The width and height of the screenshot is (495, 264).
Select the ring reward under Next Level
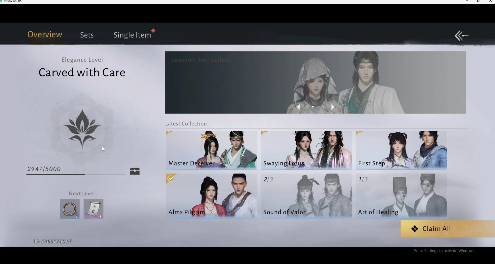point(70,209)
